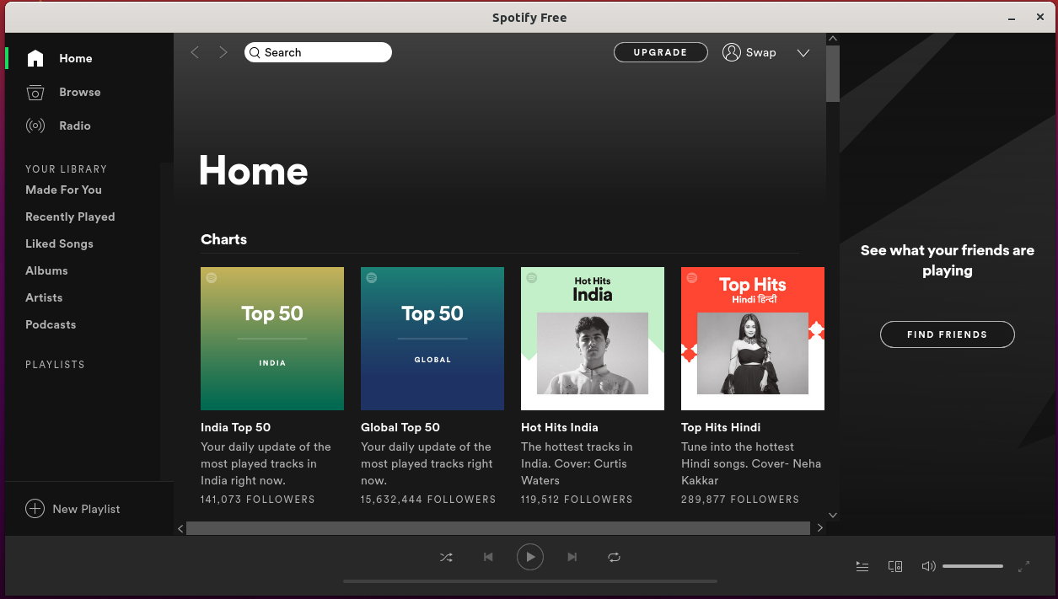Mute audio with the speaker icon
Screen dimensions: 1058x599
[x=928, y=566]
